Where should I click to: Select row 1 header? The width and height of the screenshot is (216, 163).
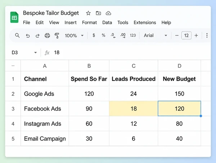13,79
